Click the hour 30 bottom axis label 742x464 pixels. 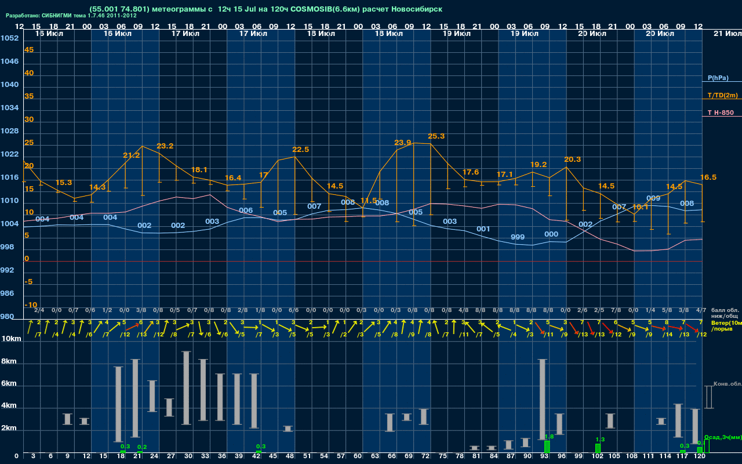pos(188,457)
